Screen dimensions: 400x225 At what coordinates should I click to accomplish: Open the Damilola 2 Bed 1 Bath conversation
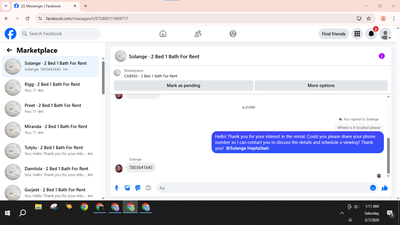(x=50, y=172)
